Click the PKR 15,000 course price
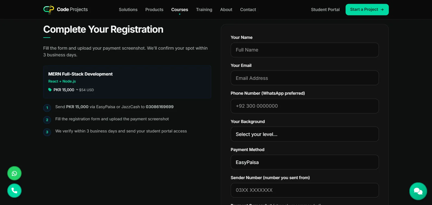 click(x=64, y=90)
